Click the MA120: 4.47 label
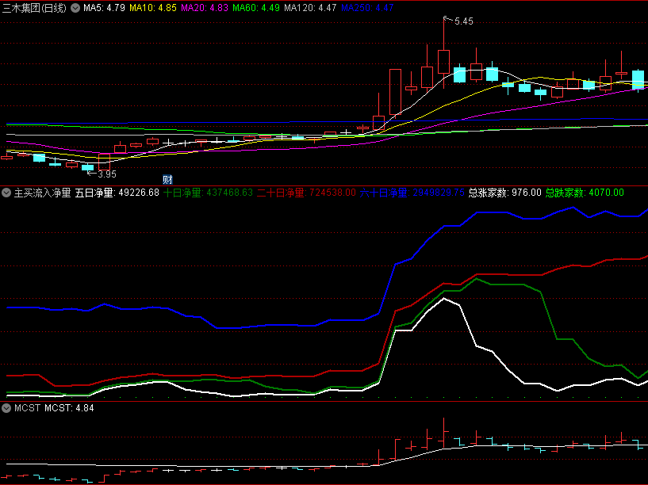648x485 pixels. (x=310, y=8)
